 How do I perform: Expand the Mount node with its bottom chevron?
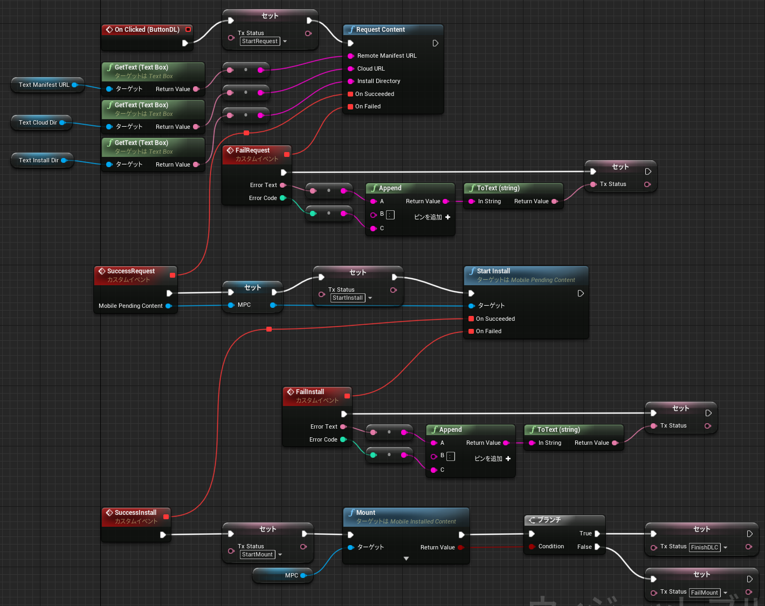point(405,559)
